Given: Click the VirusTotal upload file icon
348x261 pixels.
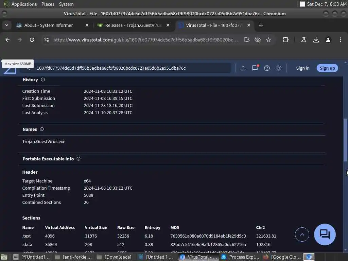Looking at the screenshot, I should tap(243, 68).
